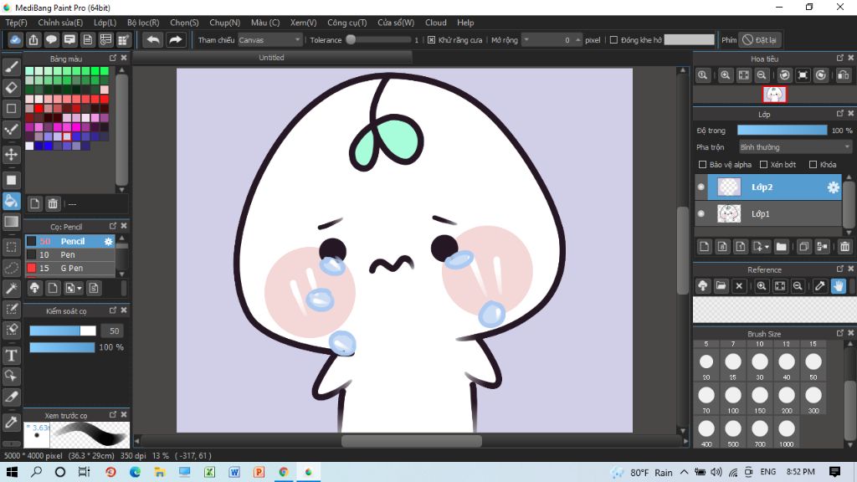Viewport: 857px width, 482px height.
Task: Click the Undo arrow in toolbar
Action: pos(153,39)
